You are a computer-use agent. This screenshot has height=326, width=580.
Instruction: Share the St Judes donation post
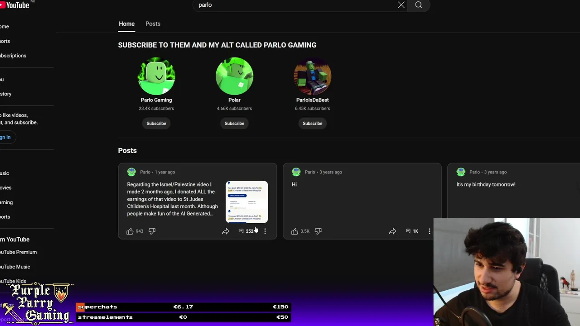click(225, 231)
